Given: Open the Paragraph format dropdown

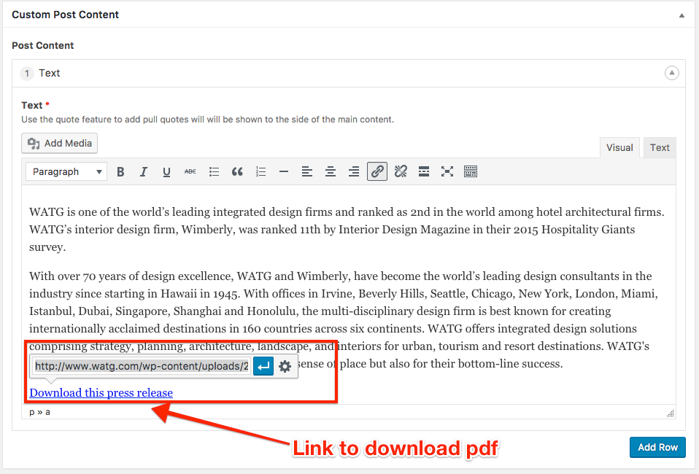Looking at the screenshot, I should pos(66,172).
